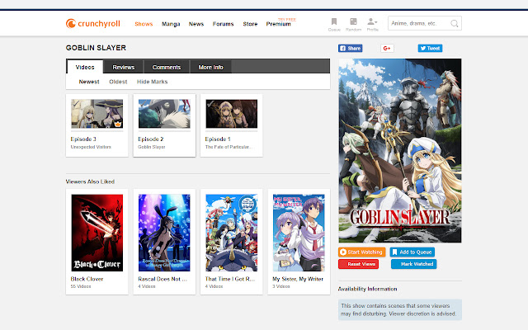Open Black Clover poster
Screen dimensions: 528x330
click(97, 233)
